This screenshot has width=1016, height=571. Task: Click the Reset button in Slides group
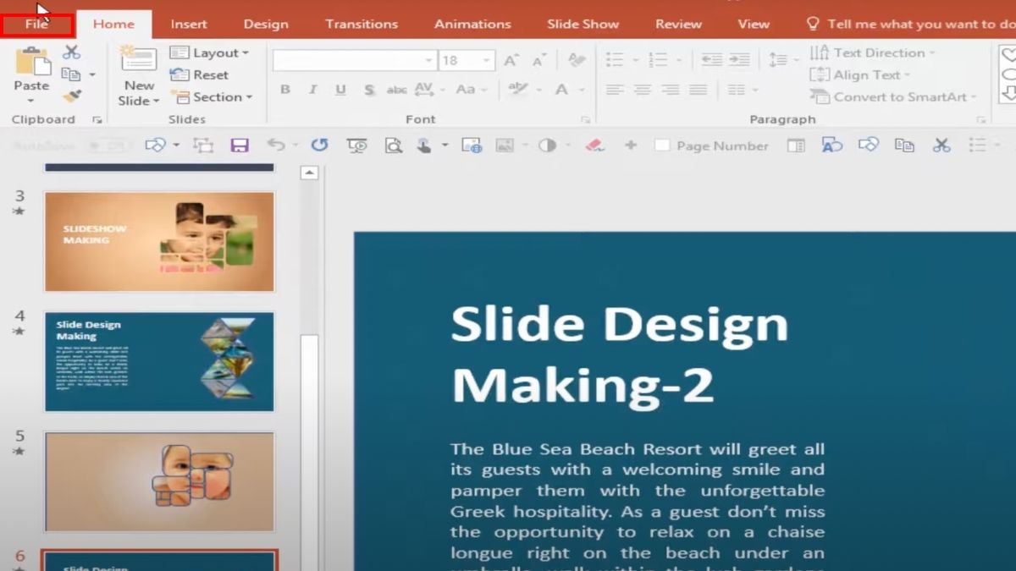point(200,74)
